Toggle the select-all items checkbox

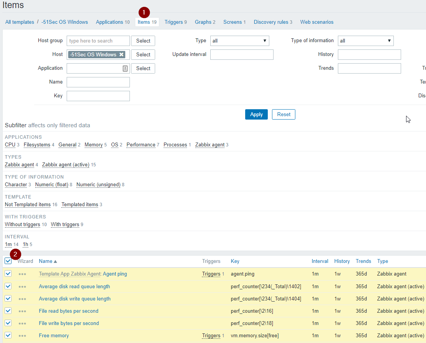pyautogui.click(x=8, y=261)
